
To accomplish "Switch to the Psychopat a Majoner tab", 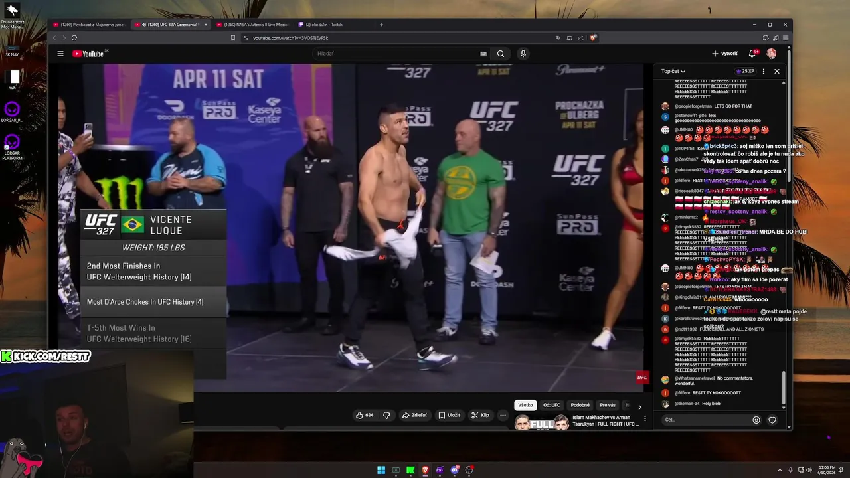I will click(88, 25).
